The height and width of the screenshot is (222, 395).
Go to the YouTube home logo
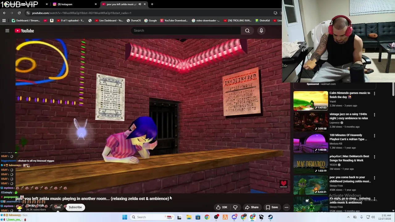coord(24,31)
